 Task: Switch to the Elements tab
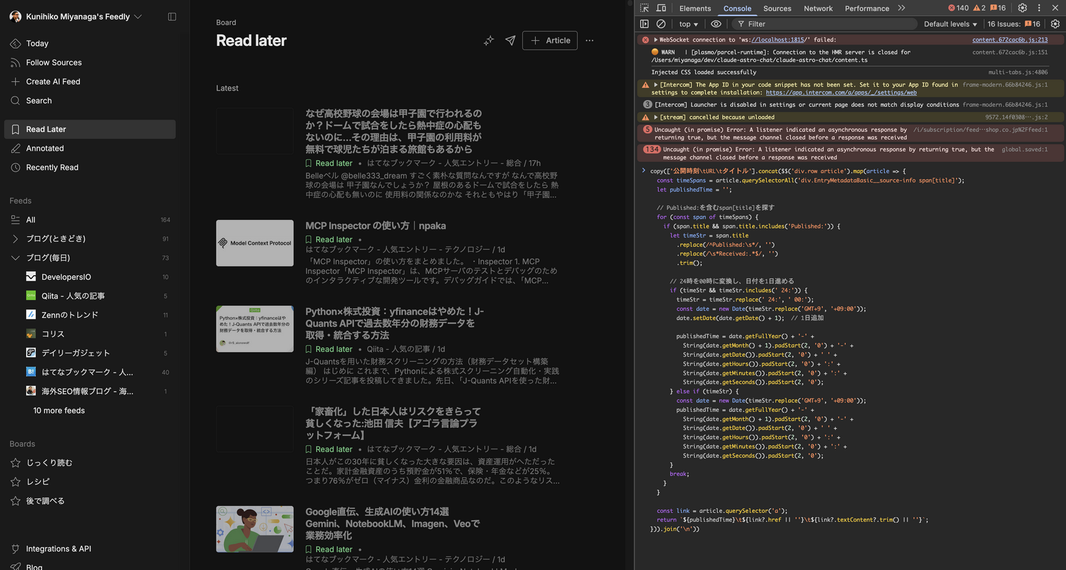click(x=695, y=9)
